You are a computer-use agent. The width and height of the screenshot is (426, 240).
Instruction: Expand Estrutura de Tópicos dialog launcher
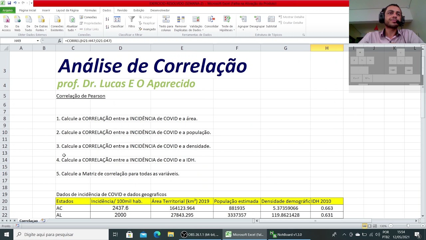304,35
